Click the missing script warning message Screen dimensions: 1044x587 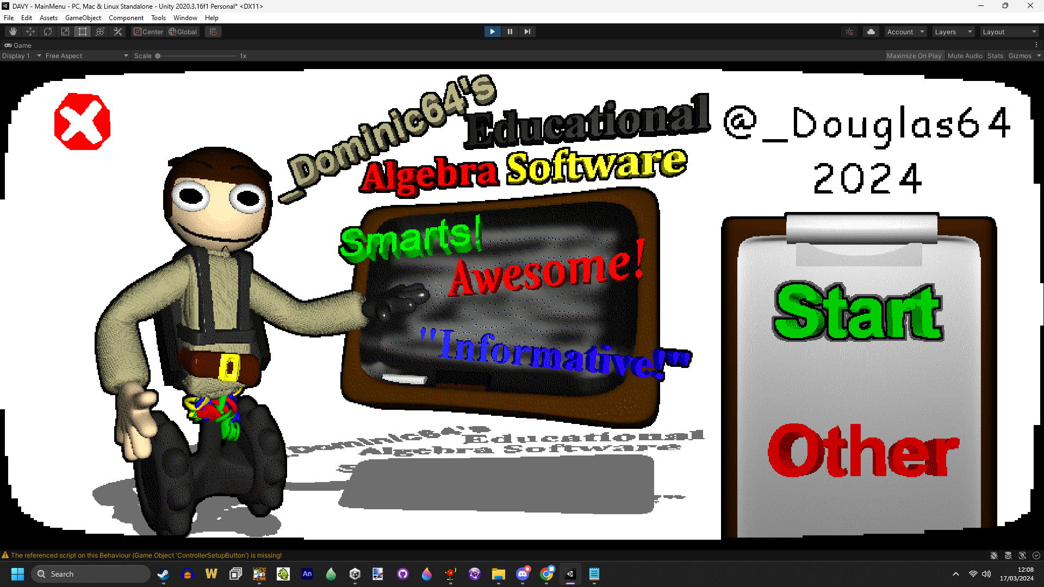tap(146, 555)
